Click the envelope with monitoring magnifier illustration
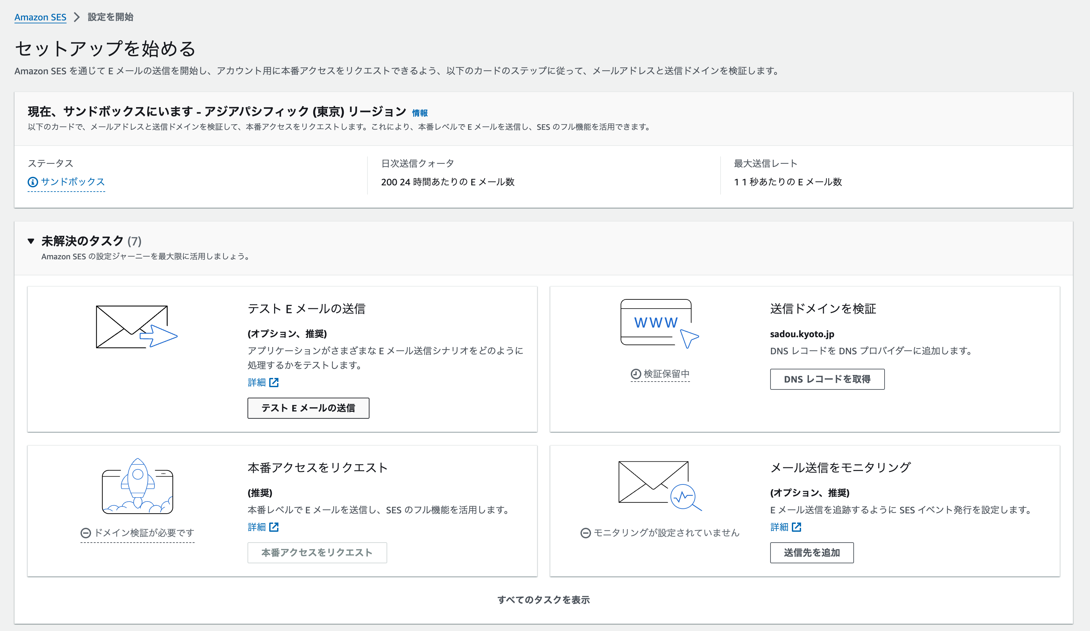Viewport: 1090px width, 631px height. coord(660,486)
